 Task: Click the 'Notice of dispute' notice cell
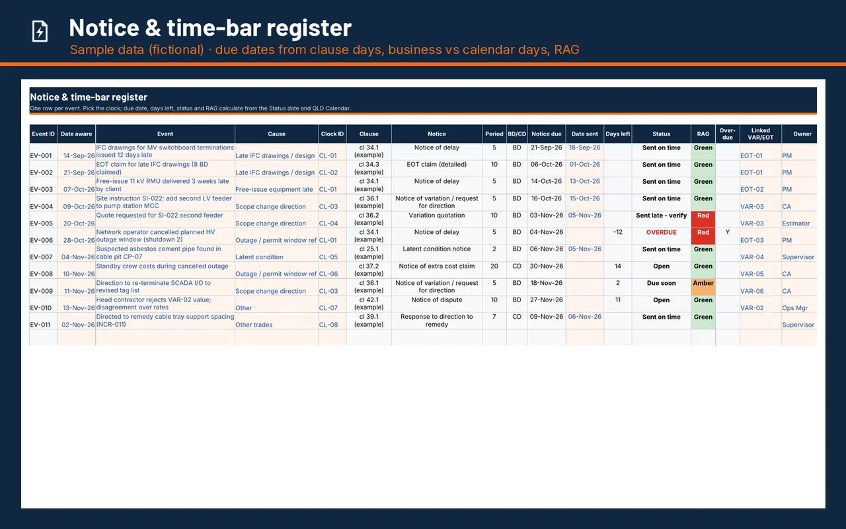tap(437, 304)
